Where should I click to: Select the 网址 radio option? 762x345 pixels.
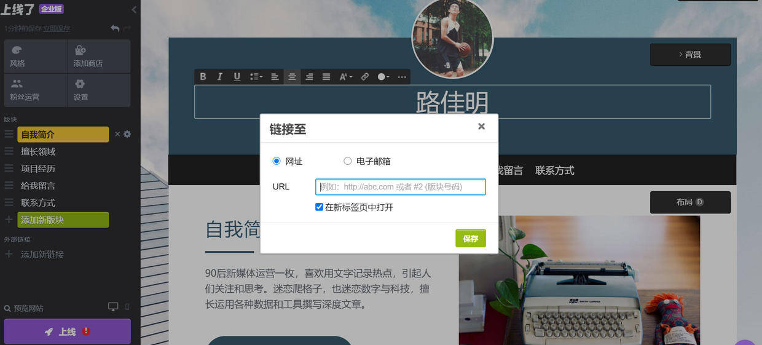click(x=277, y=161)
